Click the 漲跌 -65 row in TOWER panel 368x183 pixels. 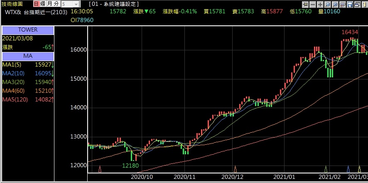[x=28, y=47]
